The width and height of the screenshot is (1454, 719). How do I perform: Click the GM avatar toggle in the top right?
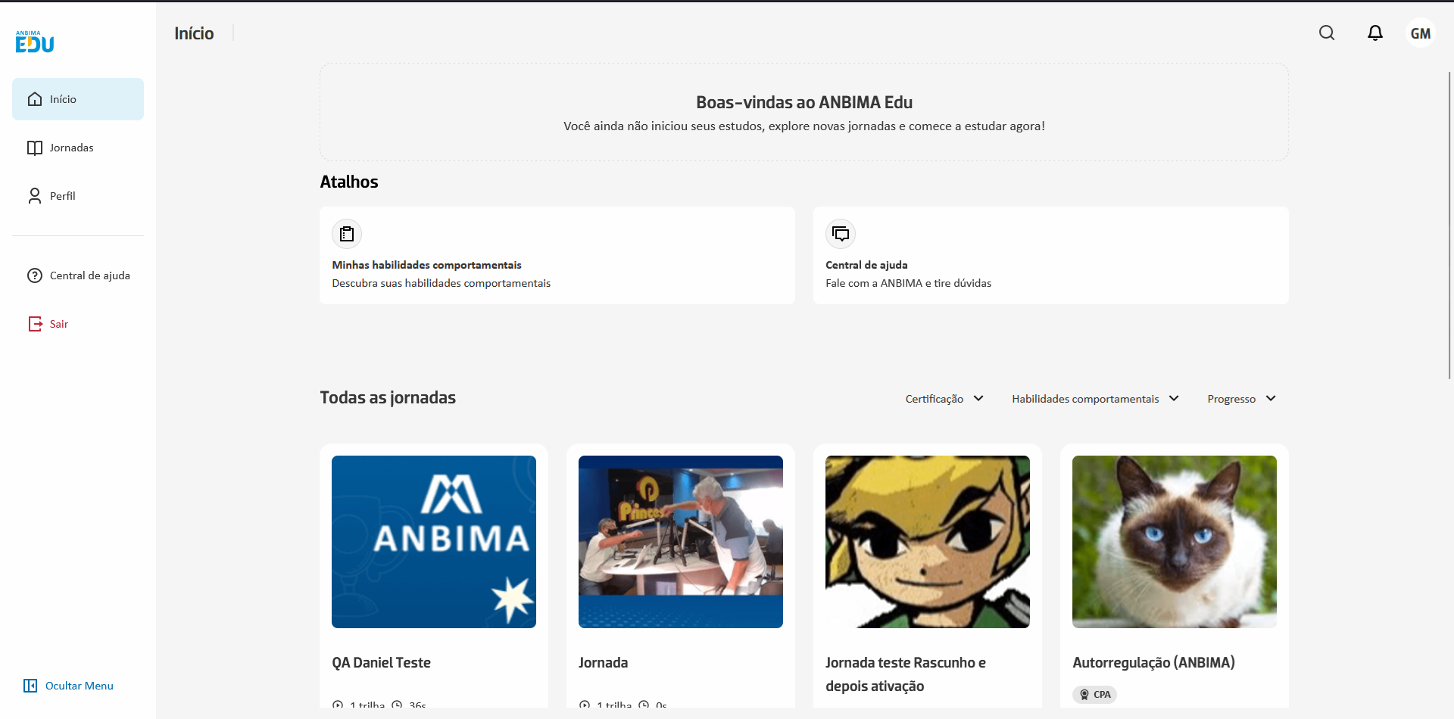(1421, 33)
